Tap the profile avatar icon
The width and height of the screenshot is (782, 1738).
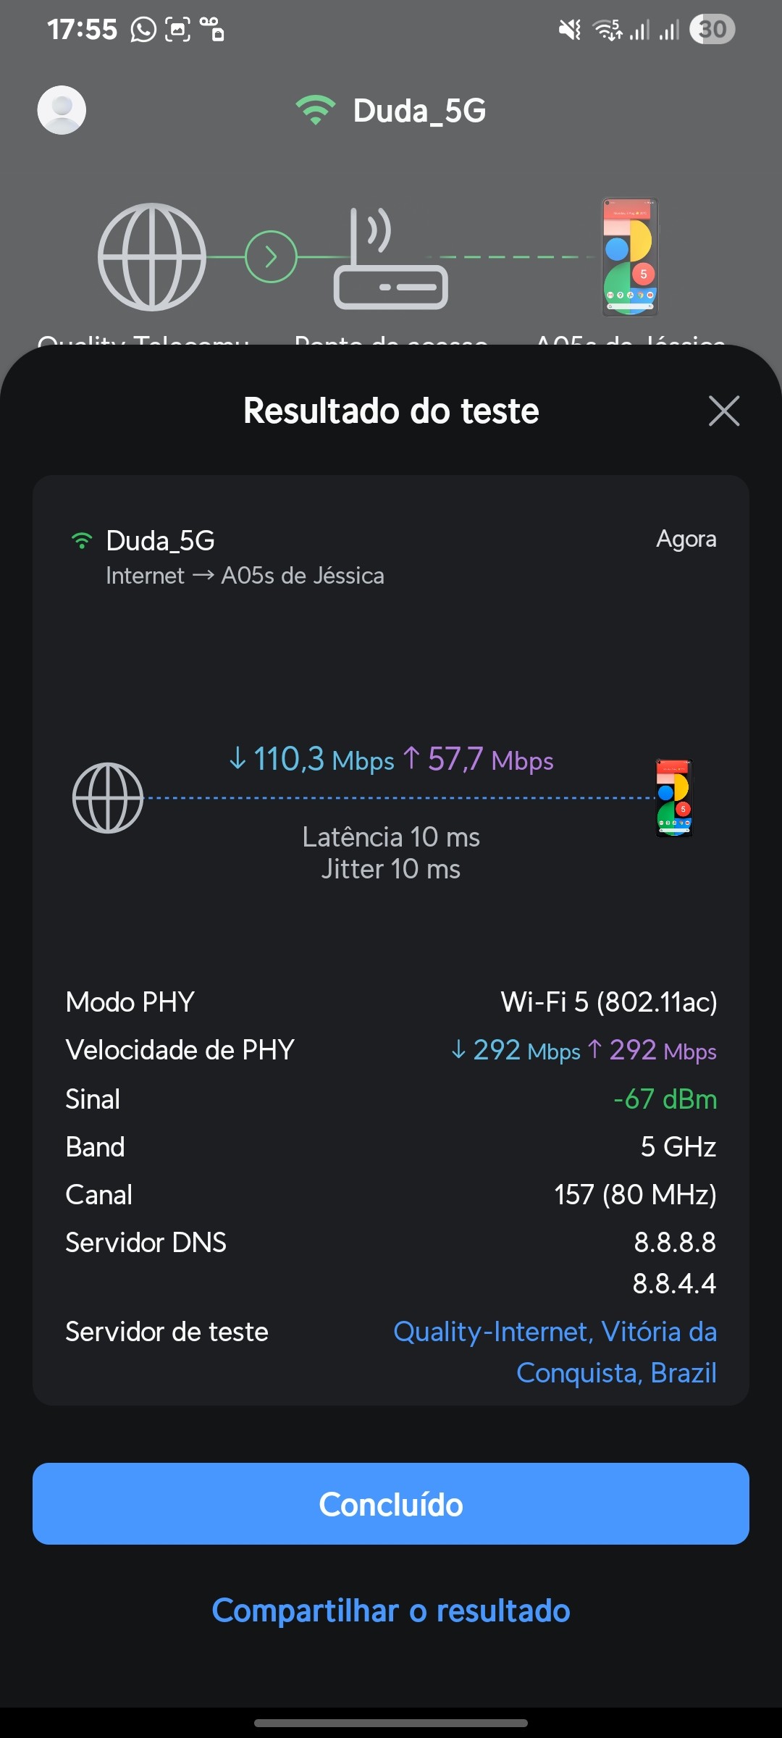coord(62,110)
